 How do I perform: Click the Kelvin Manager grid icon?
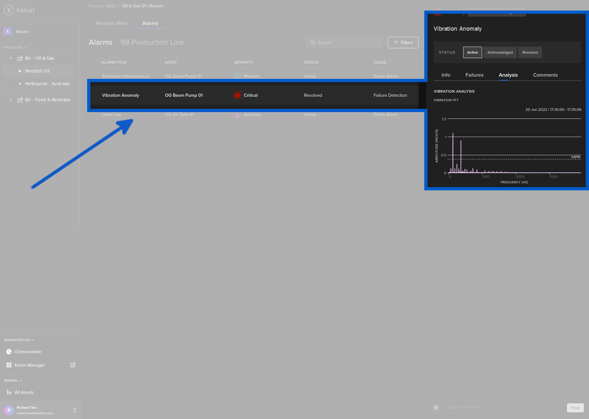[x=9, y=365]
